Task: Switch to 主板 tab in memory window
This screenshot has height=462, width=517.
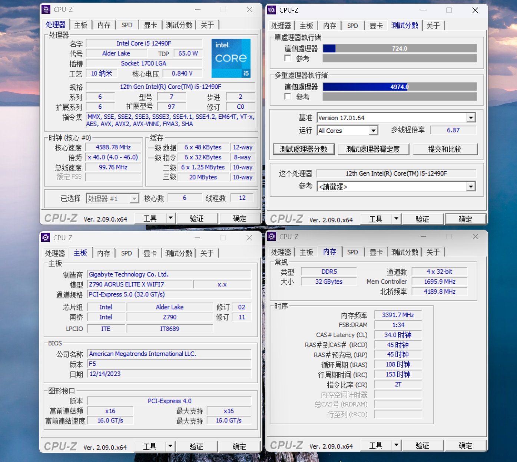Action: coord(306,252)
